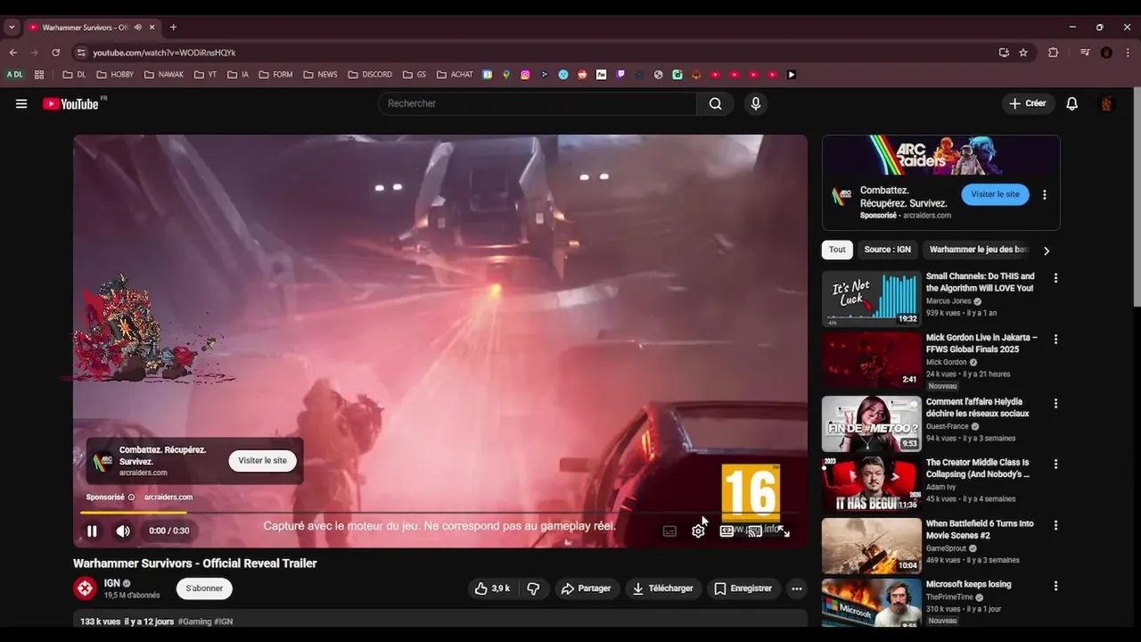Screen dimensions: 1141x642
Task: Open Chrome media controls icon
Action: tap(1085, 53)
